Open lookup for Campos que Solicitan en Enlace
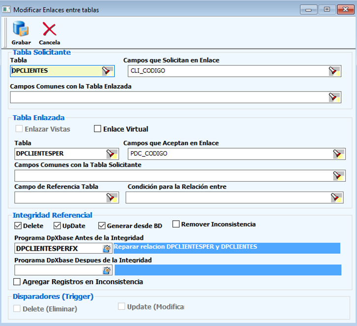Image resolution: width=357 pixels, height=326 pixels. pyautogui.click(x=334, y=71)
